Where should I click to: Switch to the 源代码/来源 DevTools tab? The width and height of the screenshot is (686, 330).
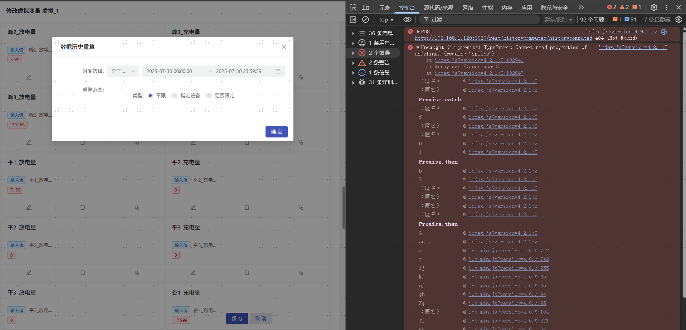pos(438,8)
